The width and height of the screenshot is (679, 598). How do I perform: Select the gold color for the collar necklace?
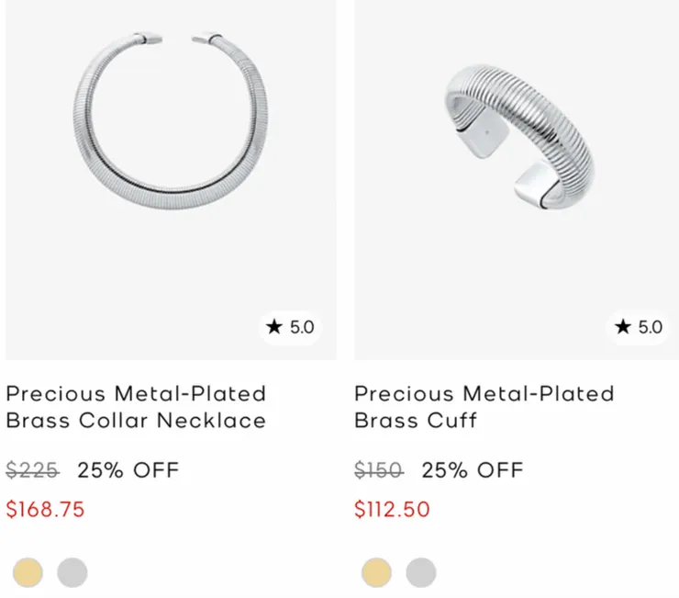[x=28, y=572]
